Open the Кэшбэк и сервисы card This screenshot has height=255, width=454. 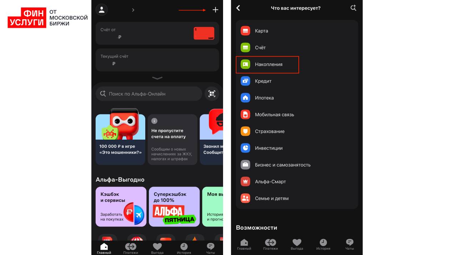(121, 207)
